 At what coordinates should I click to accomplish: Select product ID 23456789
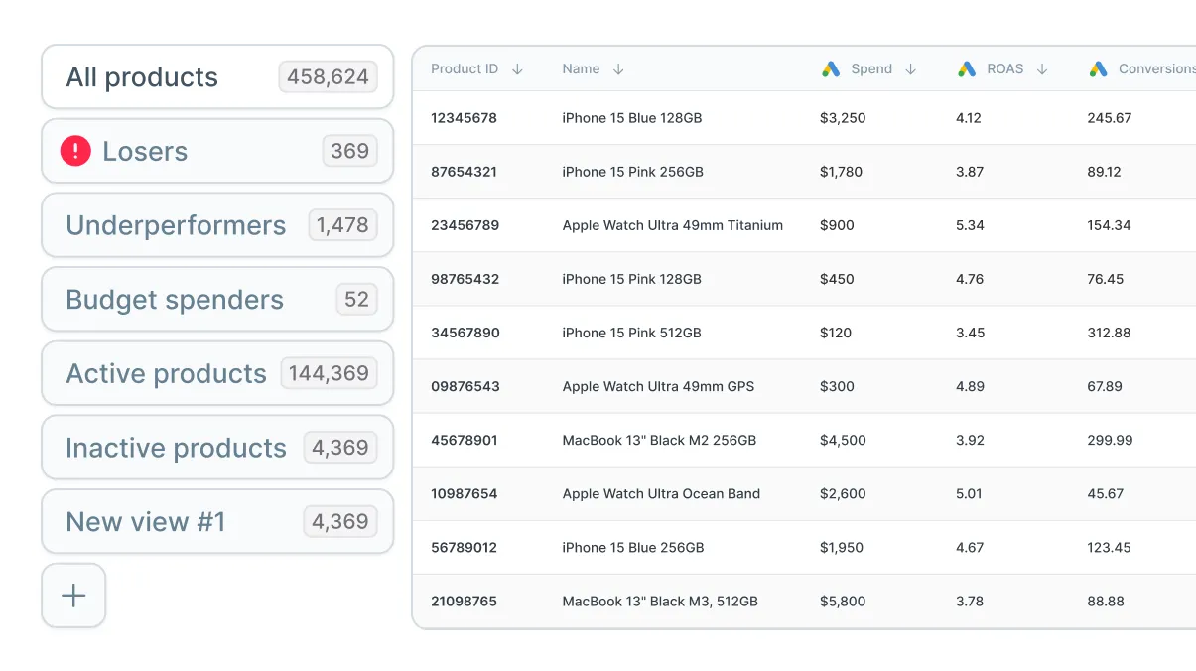click(x=465, y=225)
